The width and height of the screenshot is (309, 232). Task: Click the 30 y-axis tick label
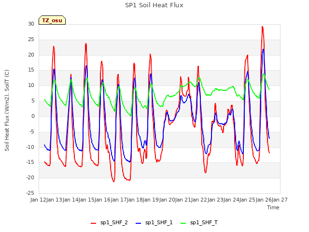[31, 24]
